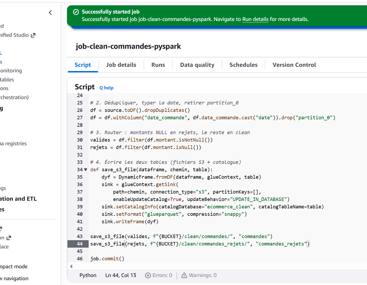Click the success checkmark icon in the banner
This screenshot has height=285, width=367.
[76, 12]
